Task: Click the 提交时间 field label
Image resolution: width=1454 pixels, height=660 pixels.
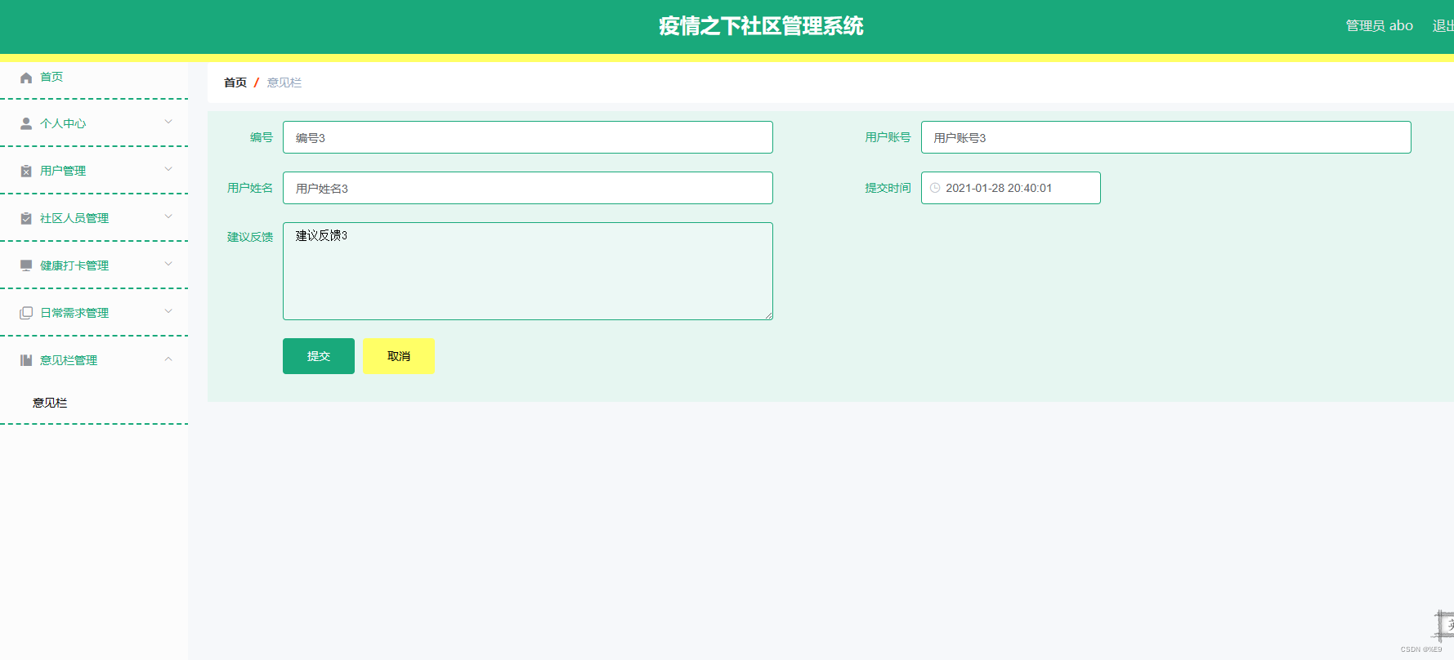Action: 888,188
